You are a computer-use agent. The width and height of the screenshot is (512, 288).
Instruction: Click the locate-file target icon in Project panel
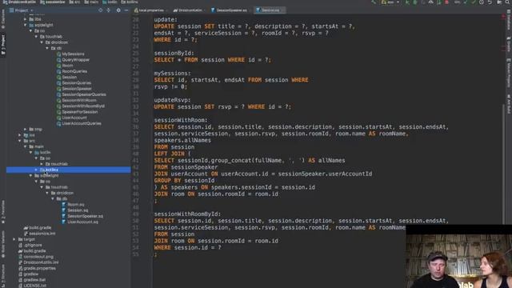[101, 10]
